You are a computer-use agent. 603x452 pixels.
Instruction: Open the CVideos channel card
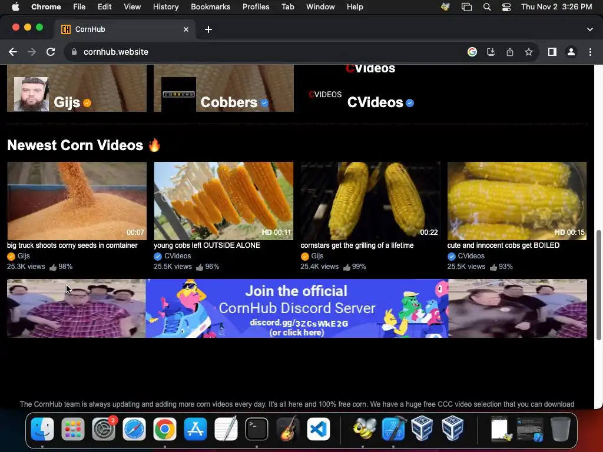370,88
